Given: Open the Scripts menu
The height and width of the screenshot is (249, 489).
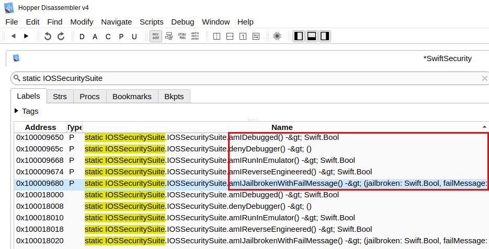Looking at the screenshot, I should point(152,22).
